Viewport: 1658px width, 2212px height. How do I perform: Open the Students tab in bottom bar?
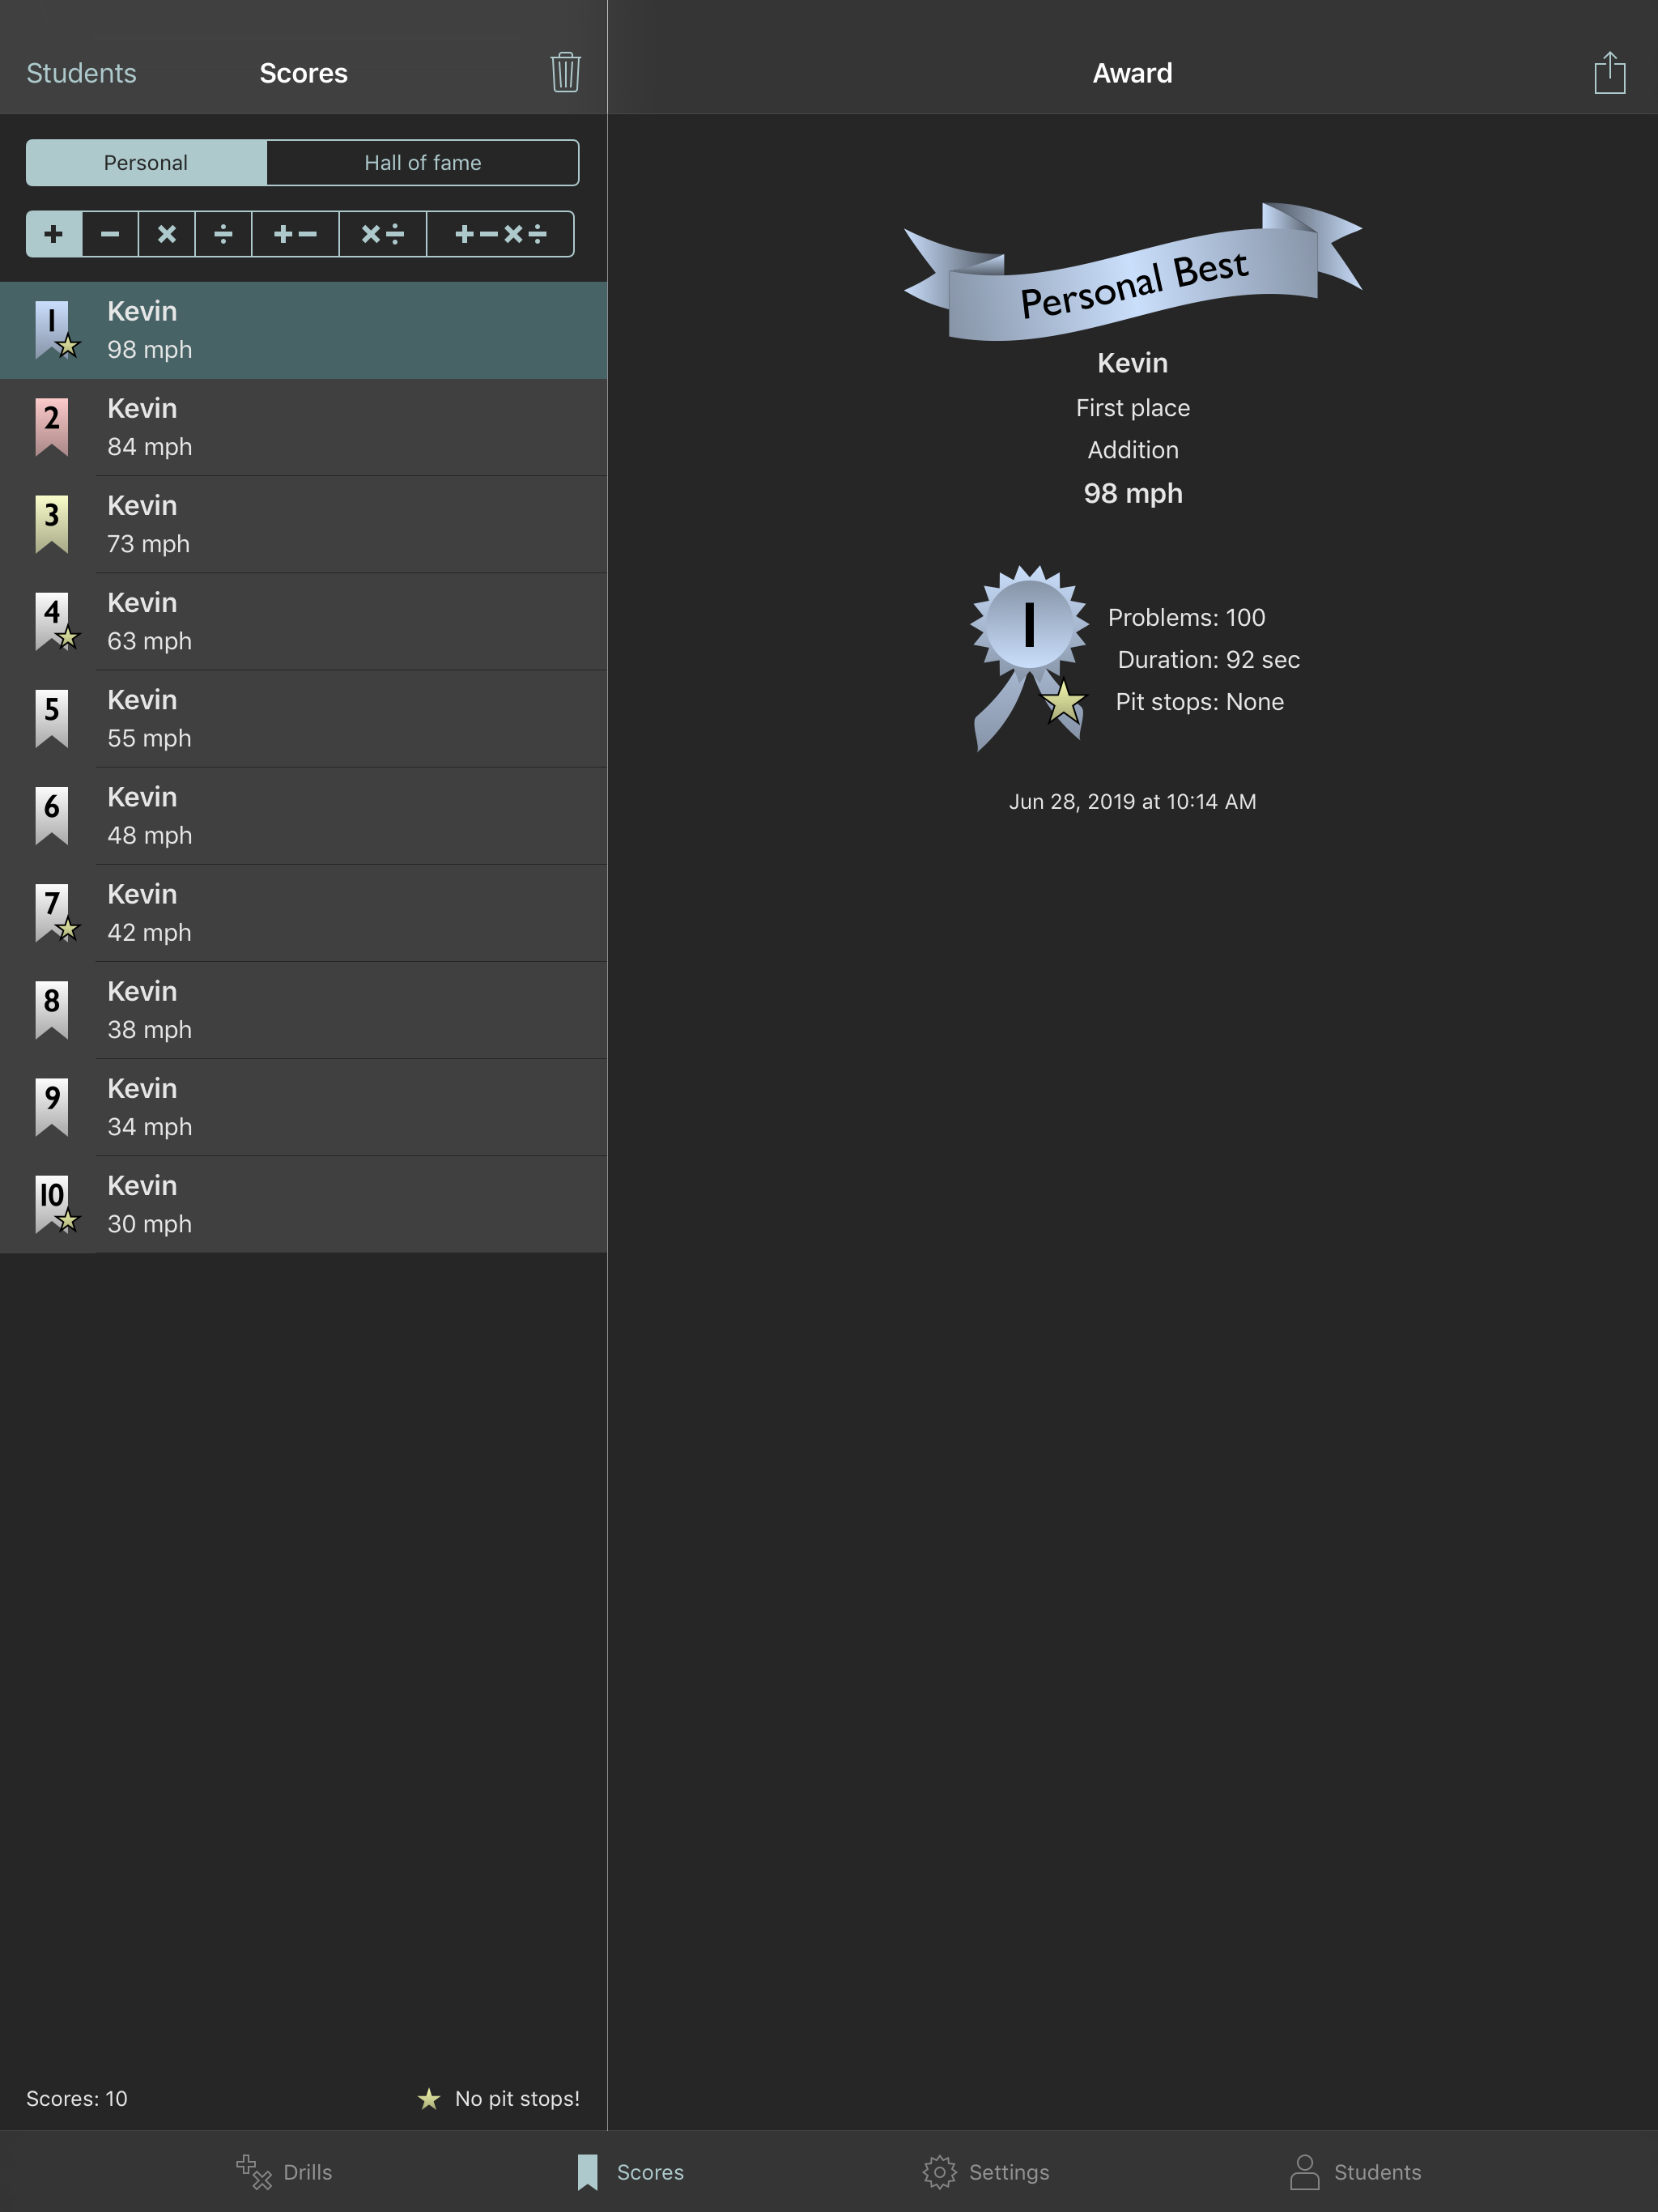coord(1355,2172)
